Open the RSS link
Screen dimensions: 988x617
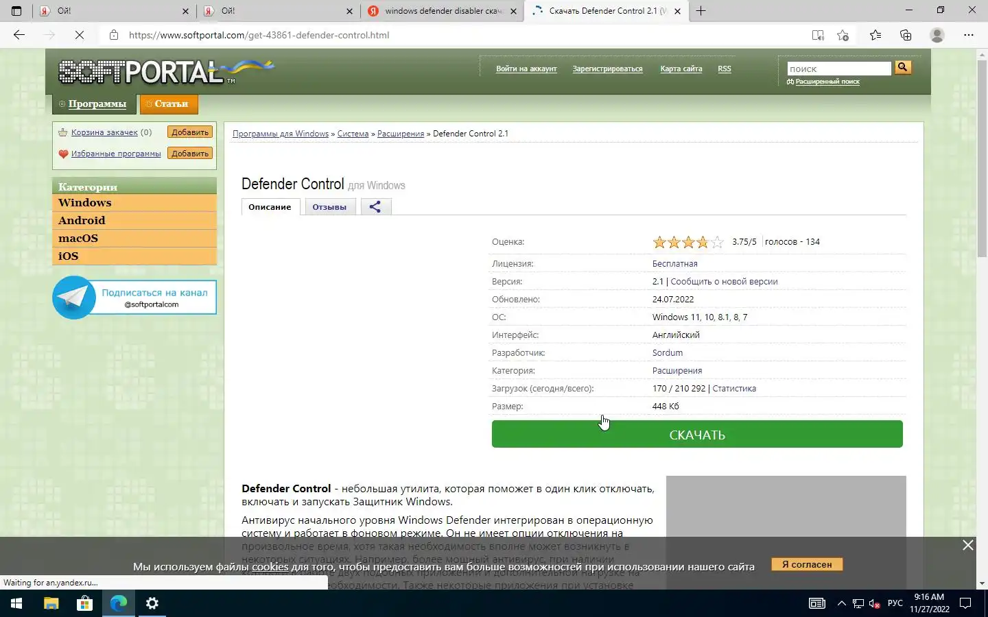point(725,69)
